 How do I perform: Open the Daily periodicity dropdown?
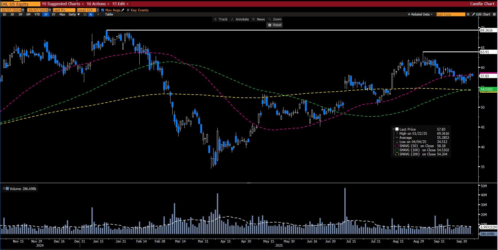[74, 14]
